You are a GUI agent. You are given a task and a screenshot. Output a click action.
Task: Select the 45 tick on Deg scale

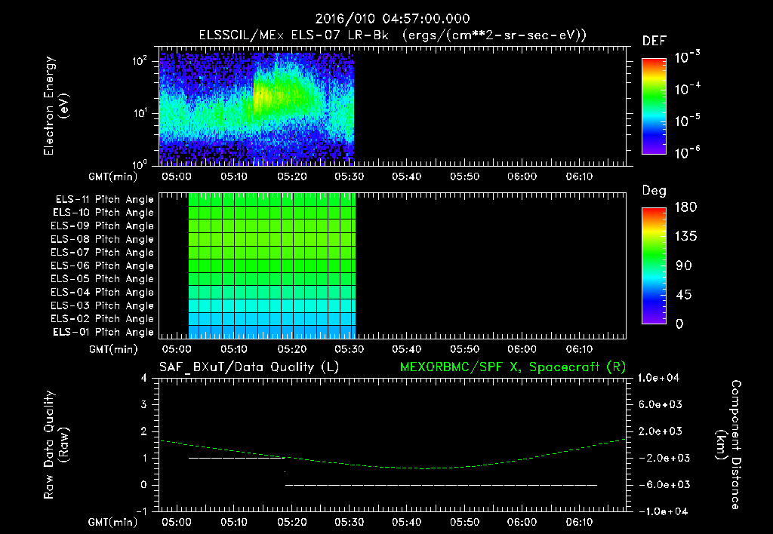pyautogui.click(x=684, y=295)
